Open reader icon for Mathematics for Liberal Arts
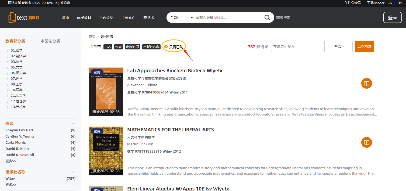The image size is (406, 191). click(366, 142)
